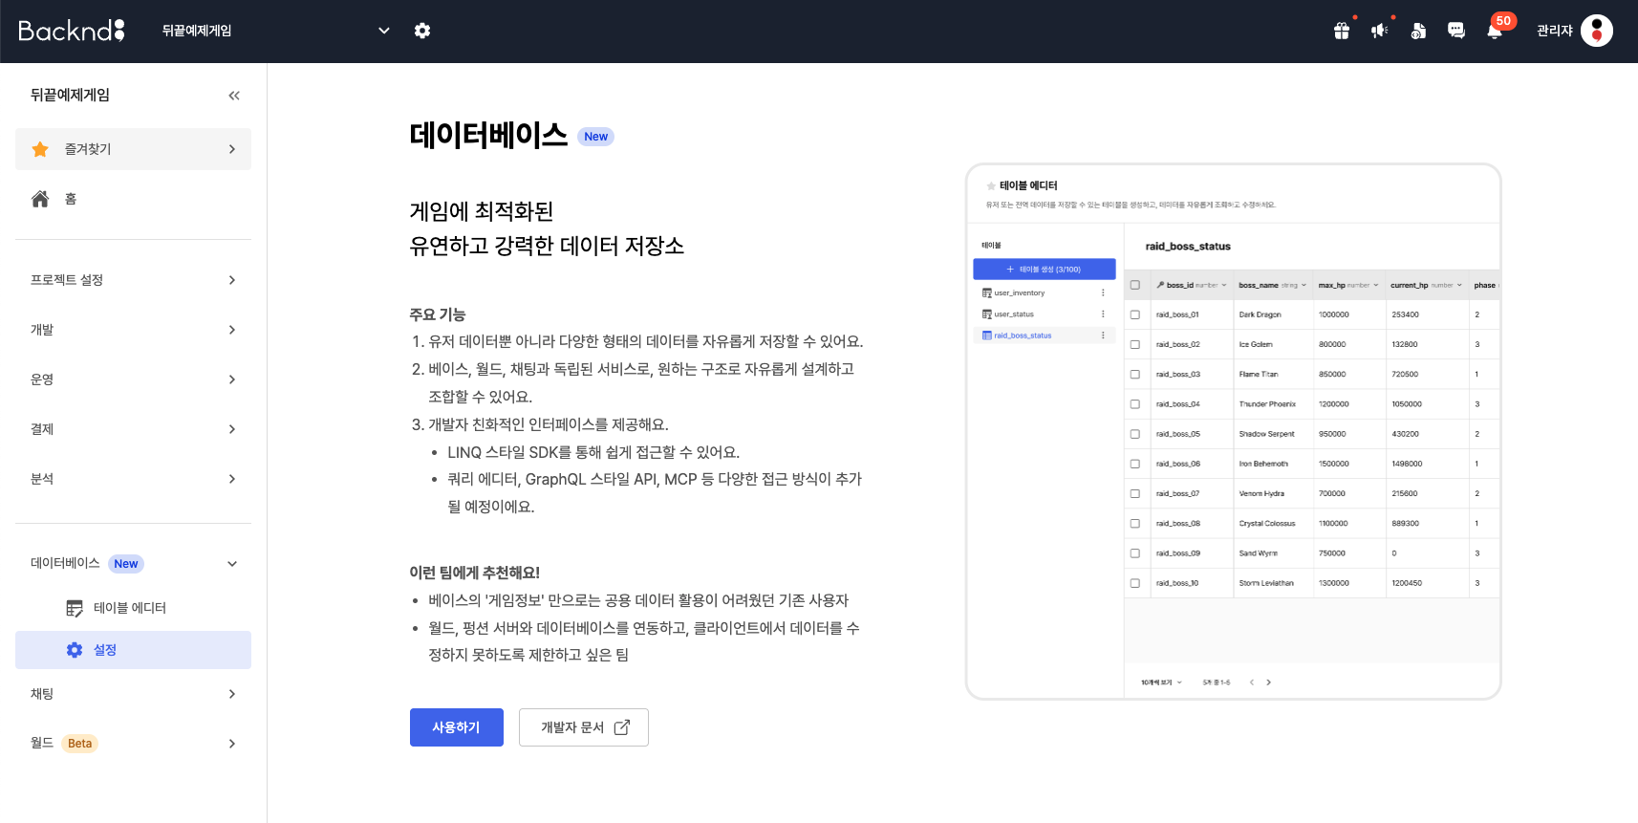Open the 개발자 문서 external link
1638x823 pixels.
[584, 727]
